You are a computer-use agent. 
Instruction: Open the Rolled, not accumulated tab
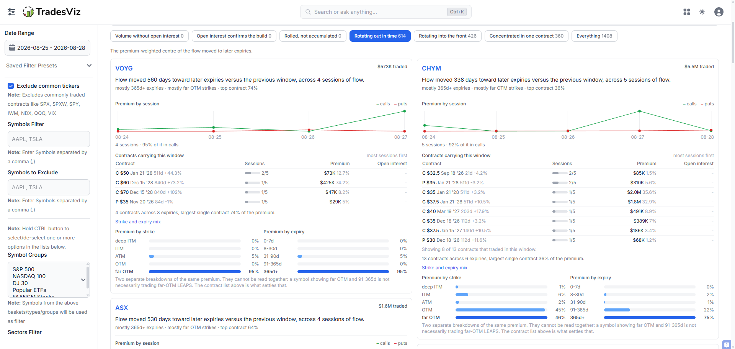313,36
